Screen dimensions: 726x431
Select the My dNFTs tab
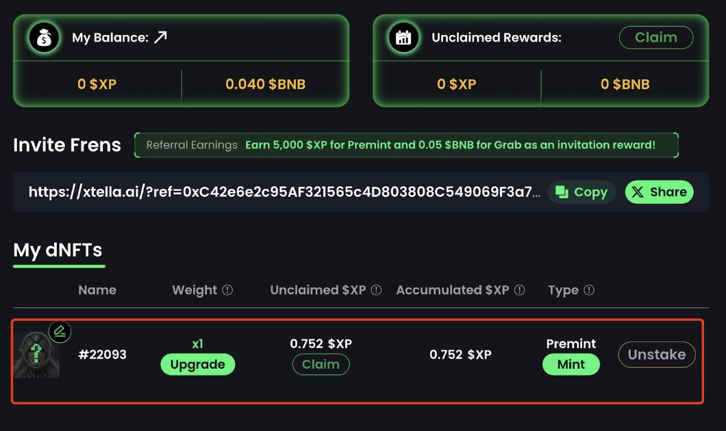(58, 250)
